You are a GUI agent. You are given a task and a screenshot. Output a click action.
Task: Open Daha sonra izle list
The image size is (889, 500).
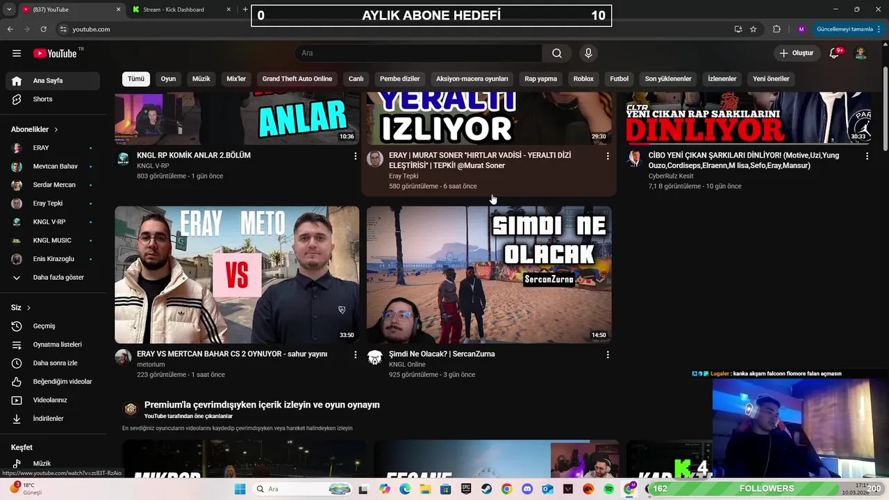click(53, 363)
